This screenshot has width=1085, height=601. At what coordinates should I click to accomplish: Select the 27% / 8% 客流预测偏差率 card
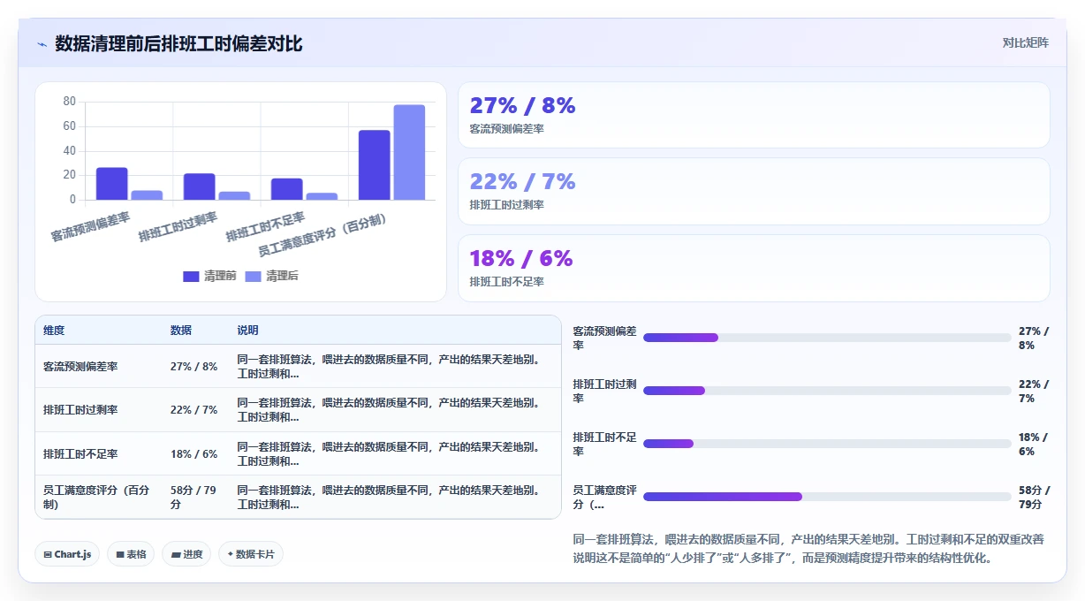click(754, 115)
